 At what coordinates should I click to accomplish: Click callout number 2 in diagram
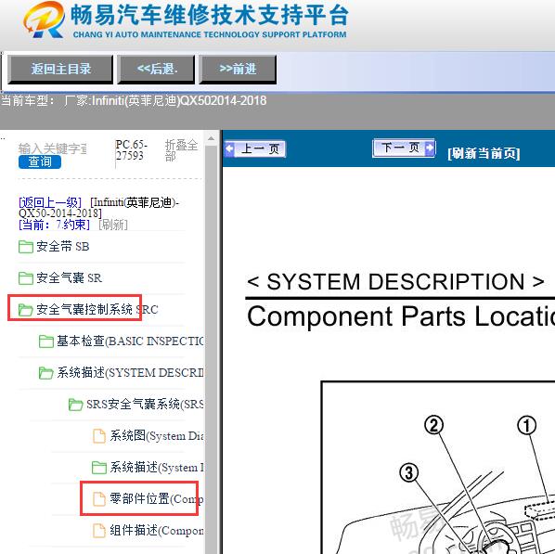[434, 426]
